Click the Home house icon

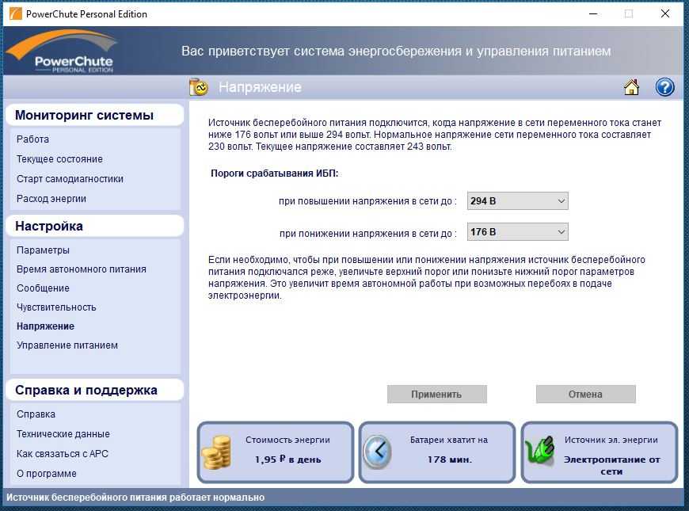631,87
